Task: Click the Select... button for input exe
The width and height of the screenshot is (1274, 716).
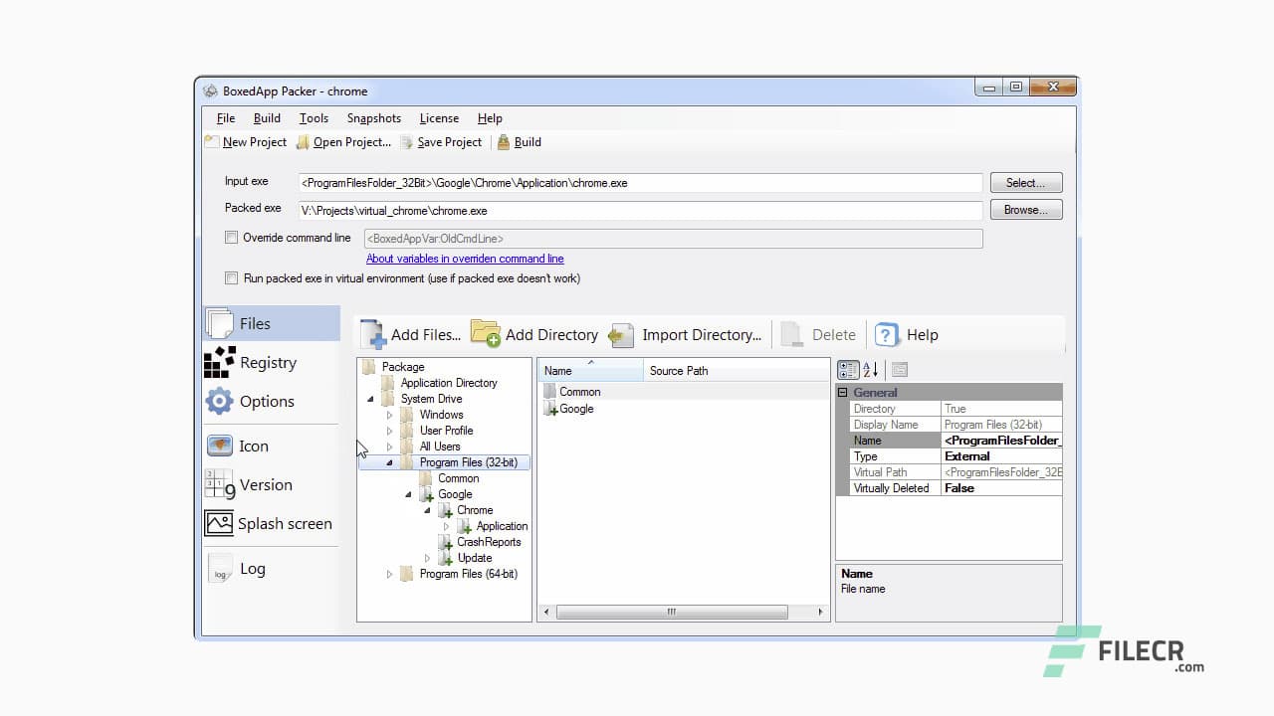Action: pos(1025,183)
